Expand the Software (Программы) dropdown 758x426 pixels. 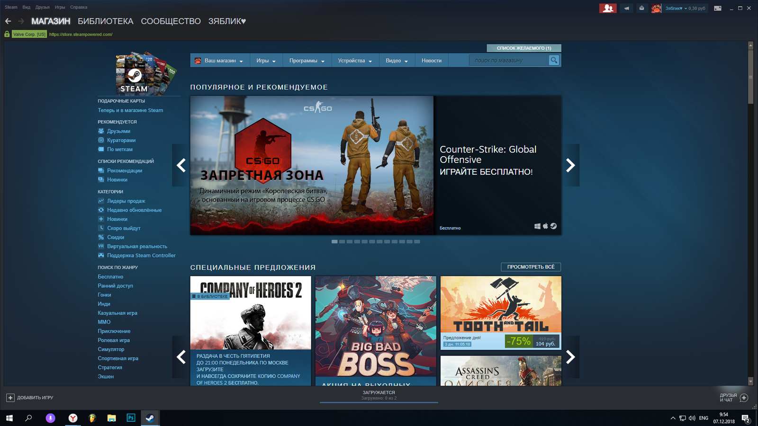[307, 61]
